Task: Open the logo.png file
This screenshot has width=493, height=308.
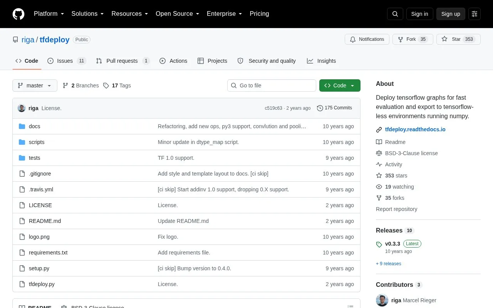Action: coord(39,237)
